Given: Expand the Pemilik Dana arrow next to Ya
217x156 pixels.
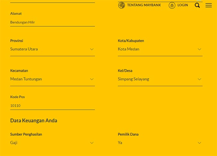Looking at the screenshot, I should click(x=199, y=143).
